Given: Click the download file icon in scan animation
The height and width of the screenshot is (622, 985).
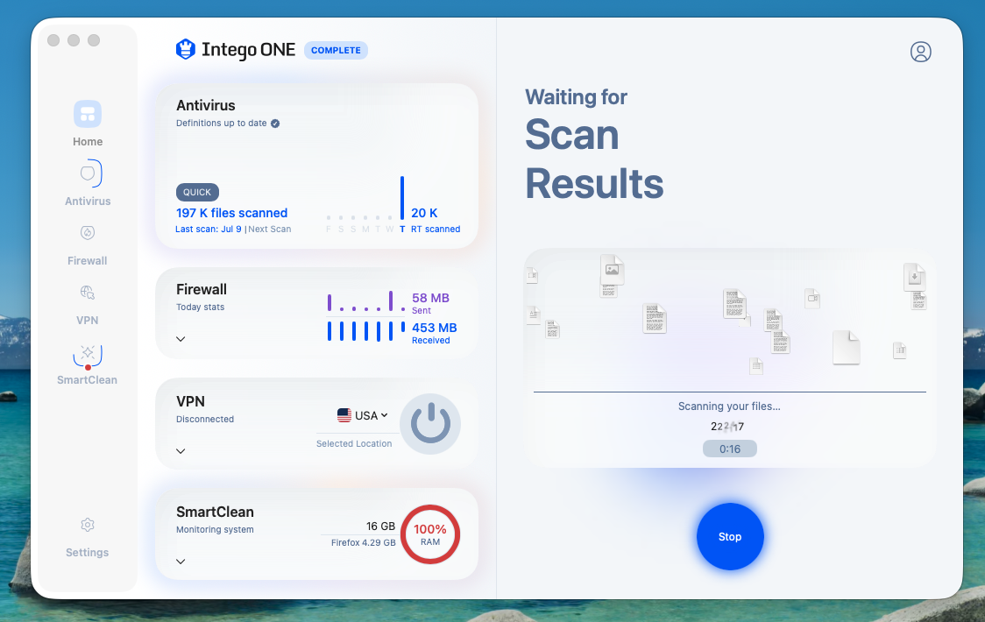Looking at the screenshot, I should click(x=915, y=277).
